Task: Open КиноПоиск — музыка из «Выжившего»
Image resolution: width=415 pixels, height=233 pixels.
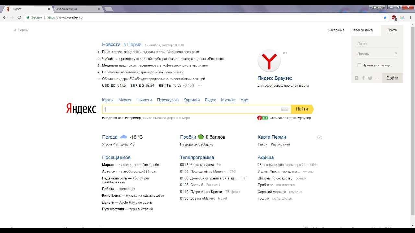Action: tap(133, 196)
